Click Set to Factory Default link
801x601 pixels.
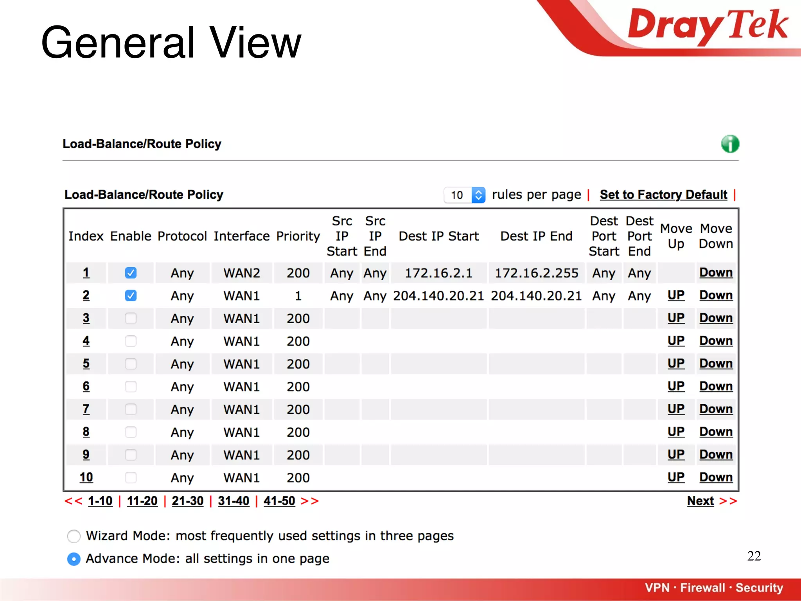click(x=663, y=194)
